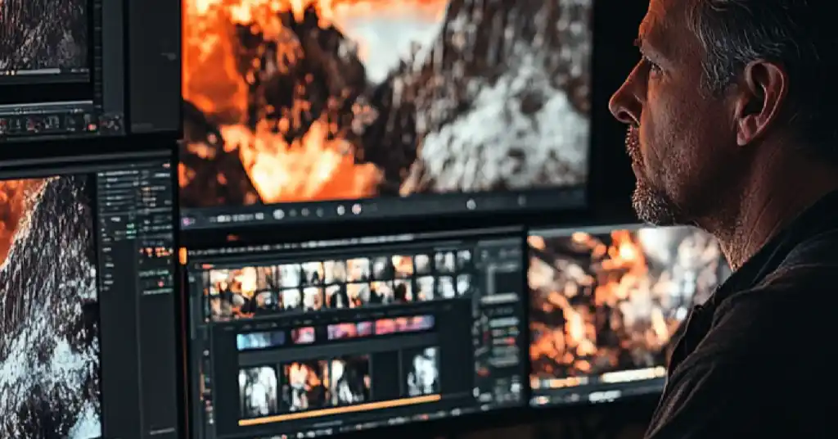Open the fire-colored clip in the center monitor's bottom row
Image resolution: width=838 pixels, height=439 pixels.
click(306, 382)
